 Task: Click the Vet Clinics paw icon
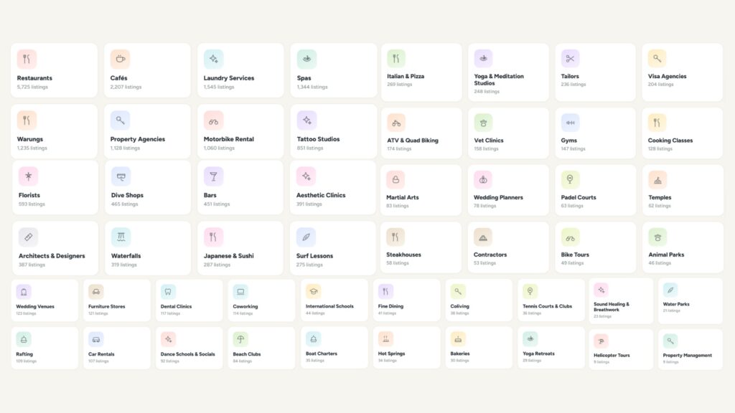click(x=483, y=123)
